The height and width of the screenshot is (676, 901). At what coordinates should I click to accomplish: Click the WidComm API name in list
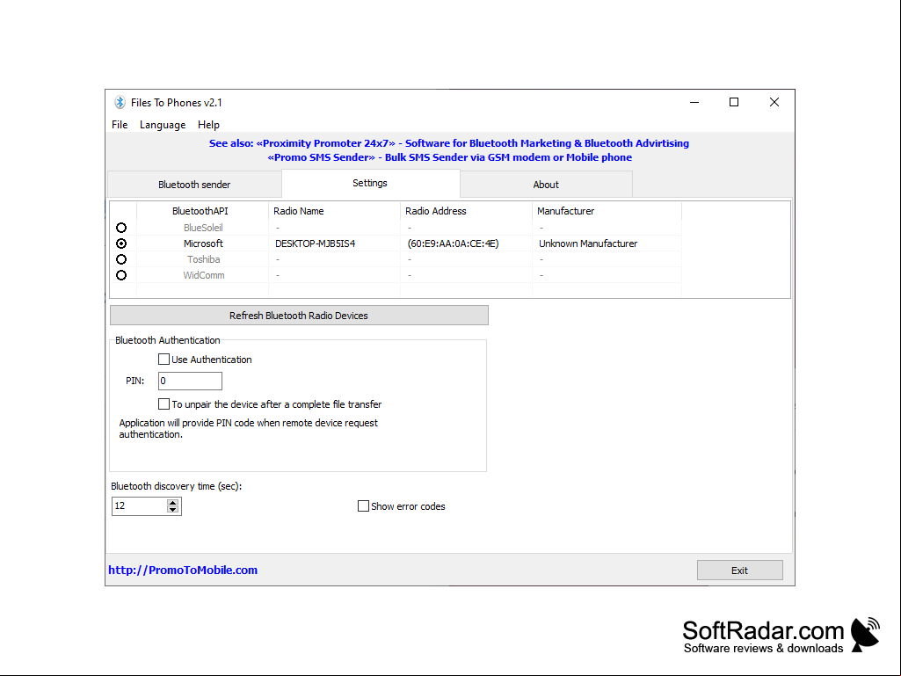[x=203, y=275]
